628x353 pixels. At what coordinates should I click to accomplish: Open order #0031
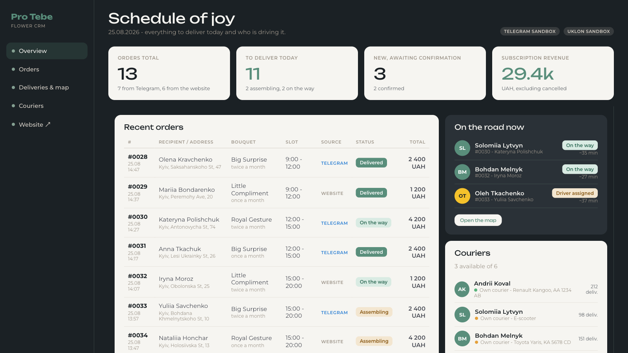[x=137, y=246]
